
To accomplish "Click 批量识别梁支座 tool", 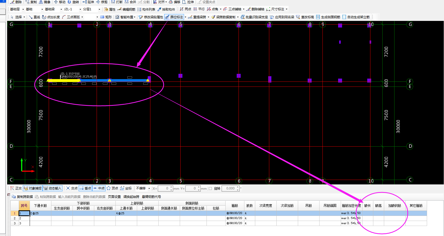I will [254, 17].
